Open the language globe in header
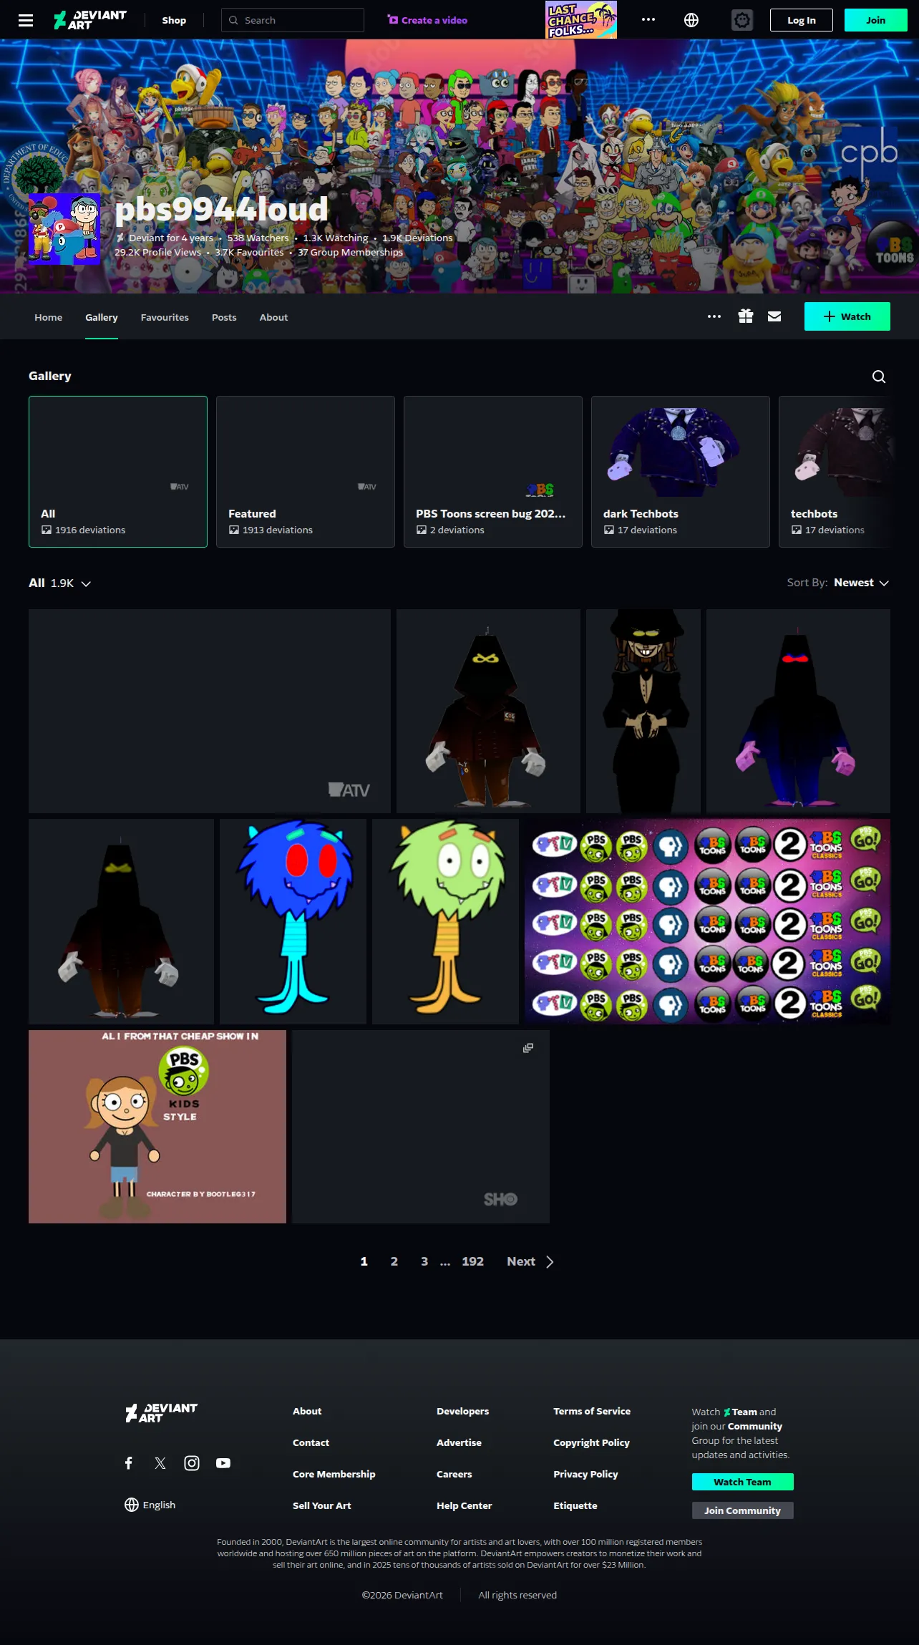 tap(691, 20)
